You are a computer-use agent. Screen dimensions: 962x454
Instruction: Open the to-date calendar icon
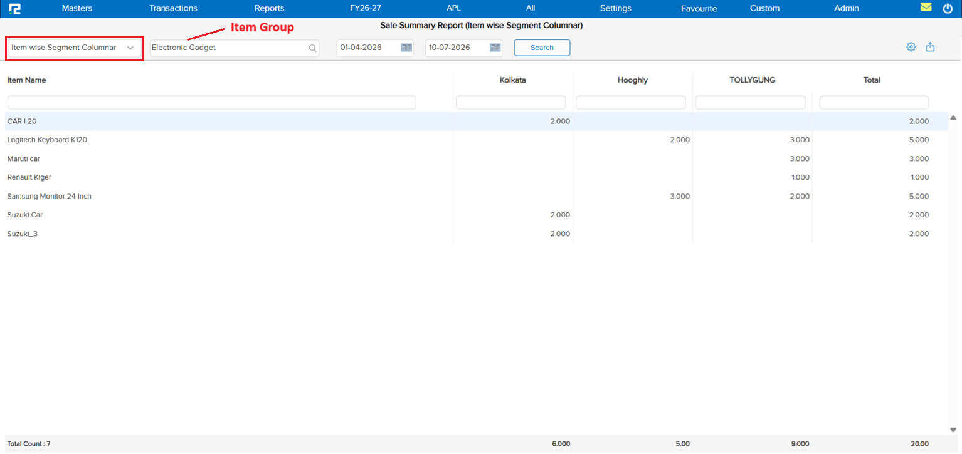(x=495, y=48)
